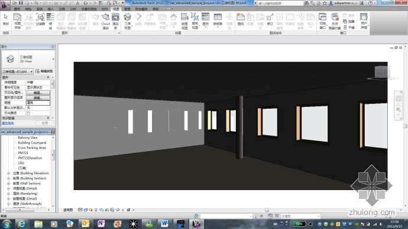
Task: Click the properties help link
Action: click(8, 123)
